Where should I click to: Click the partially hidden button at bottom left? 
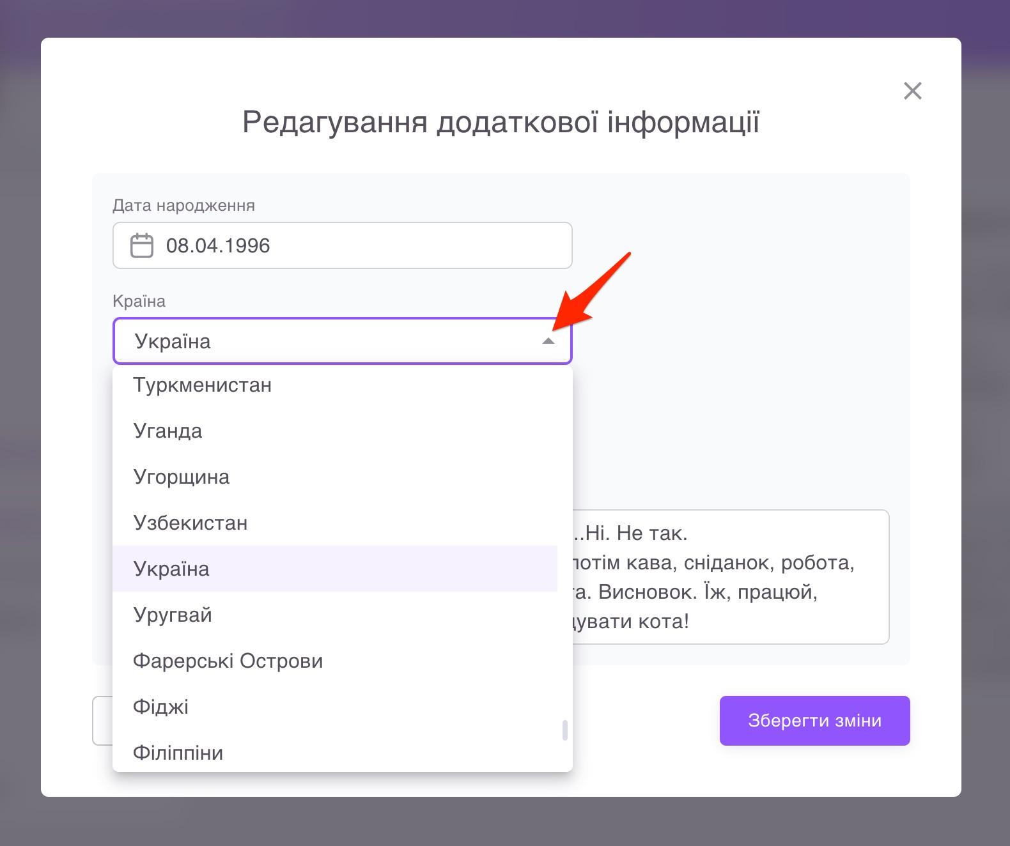(102, 721)
